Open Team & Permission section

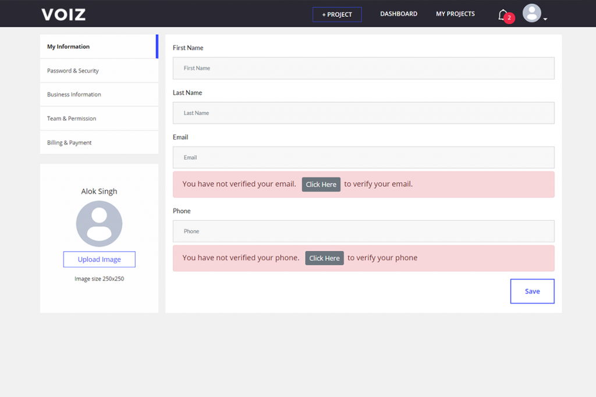[99, 119]
